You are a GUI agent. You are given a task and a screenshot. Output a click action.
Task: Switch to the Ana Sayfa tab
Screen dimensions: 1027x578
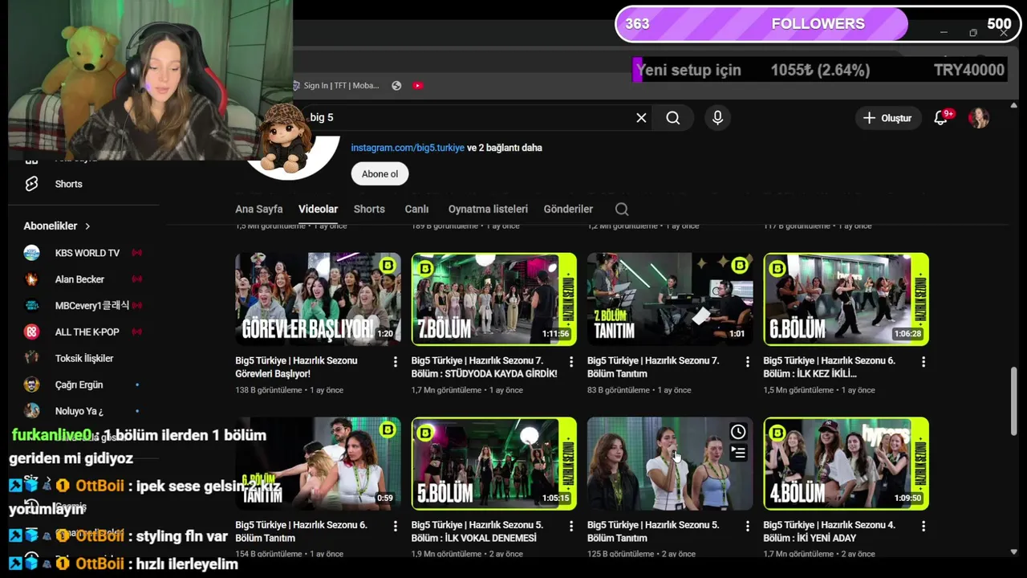[x=259, y=209]
